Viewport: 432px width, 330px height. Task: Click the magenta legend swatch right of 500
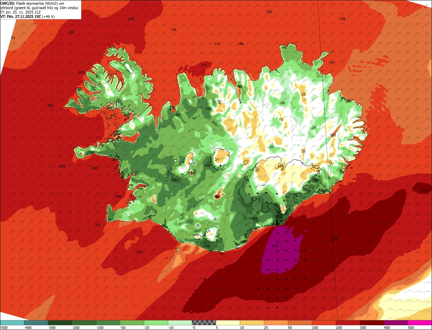click(x=420, y=323)
